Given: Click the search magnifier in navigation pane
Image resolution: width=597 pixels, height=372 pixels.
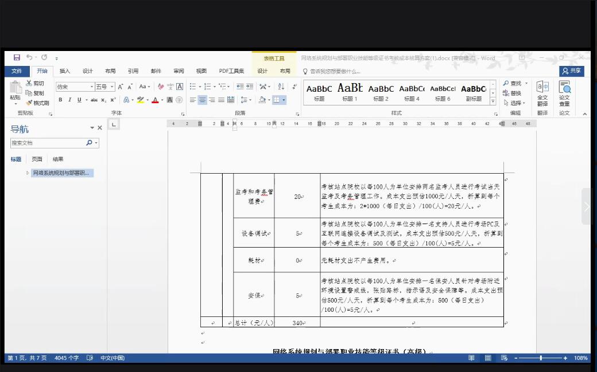Looking at the screenshot, I should (90, 143).
